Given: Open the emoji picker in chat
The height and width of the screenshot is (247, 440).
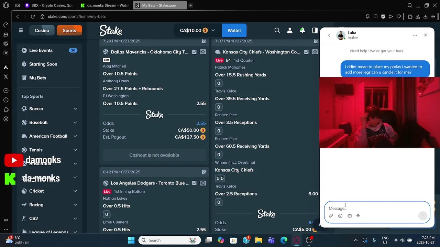Looking at the screenshot, I should click(340, 216).
